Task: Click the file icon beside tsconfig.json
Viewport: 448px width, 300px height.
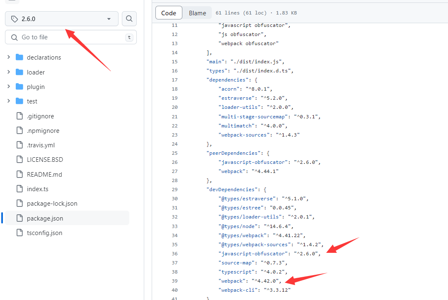Action: coord(19,233)
